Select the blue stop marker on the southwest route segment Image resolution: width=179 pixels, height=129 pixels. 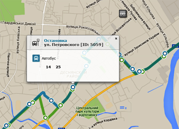[29, 104]
